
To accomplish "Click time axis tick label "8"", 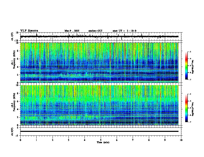I will point(149,140).
